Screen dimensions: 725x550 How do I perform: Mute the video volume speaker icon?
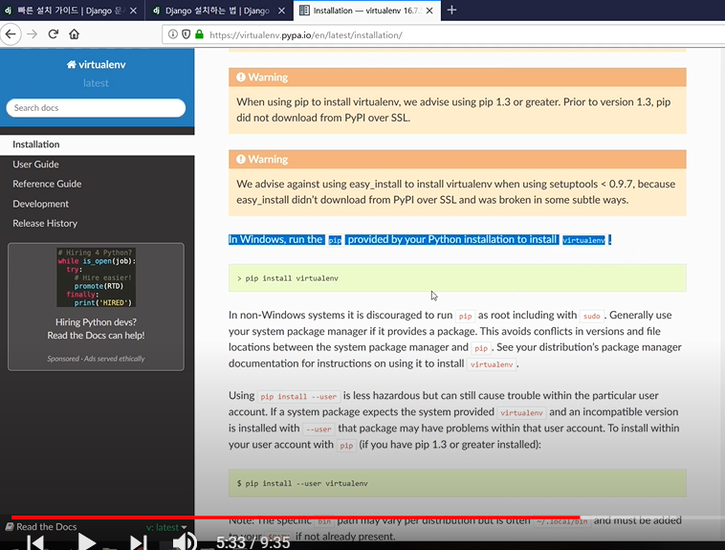point(185,541)
